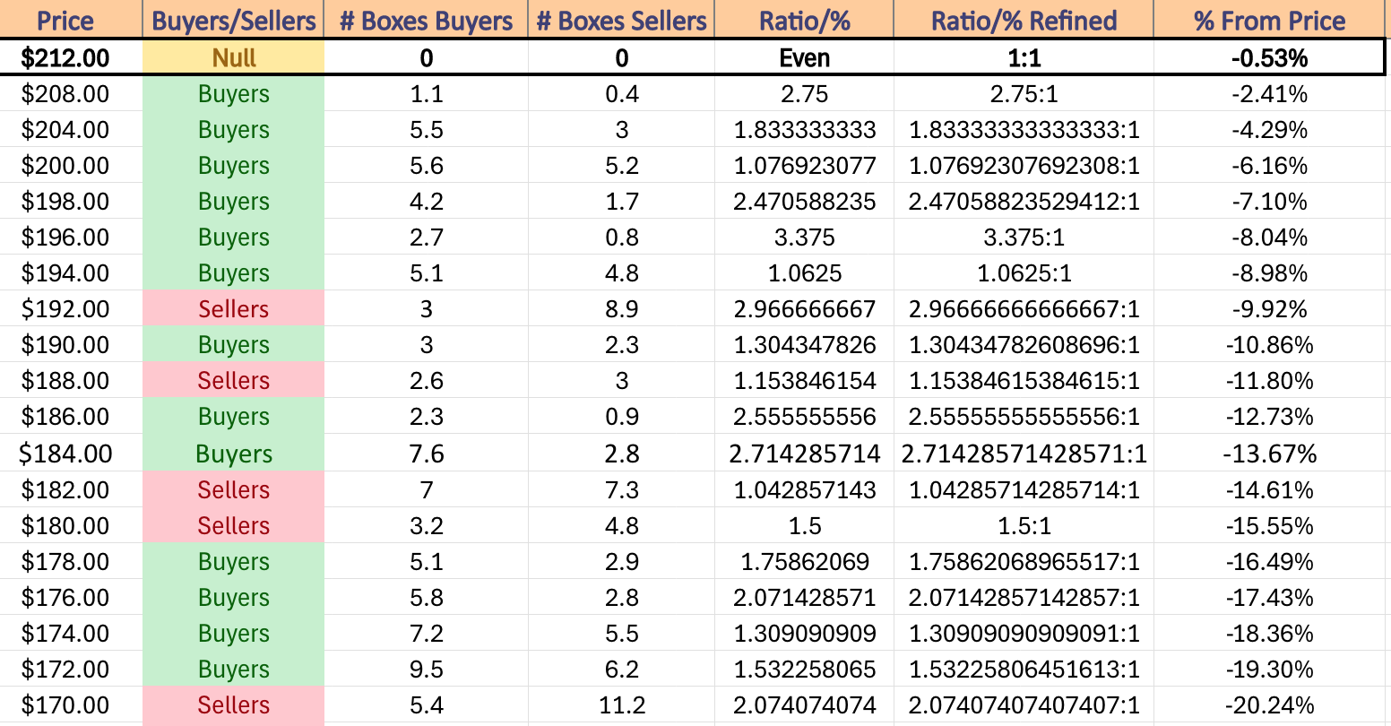This screenshot has height=726, width=1391.
Task: Click the 2.470588235 ratio cell
Action: tap(805, 201)
